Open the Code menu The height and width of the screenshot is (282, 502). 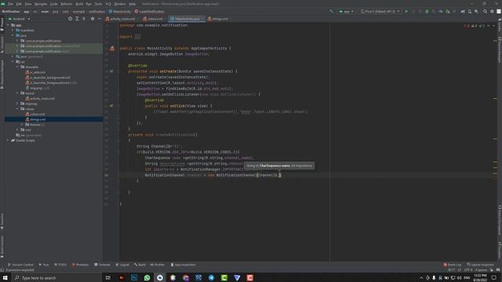pyautogui.click(x=54, y=4)
